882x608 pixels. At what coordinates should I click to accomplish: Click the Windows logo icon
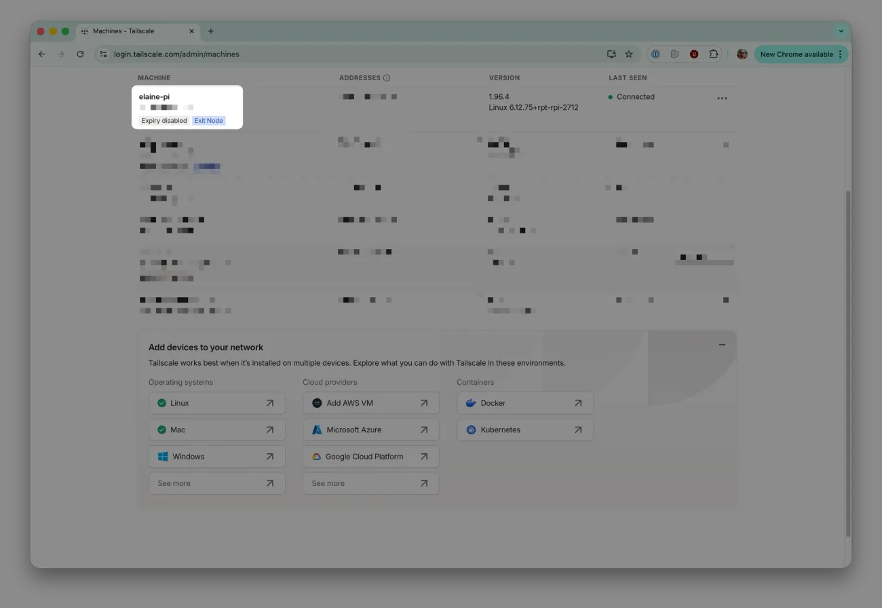tap(163, 457)
